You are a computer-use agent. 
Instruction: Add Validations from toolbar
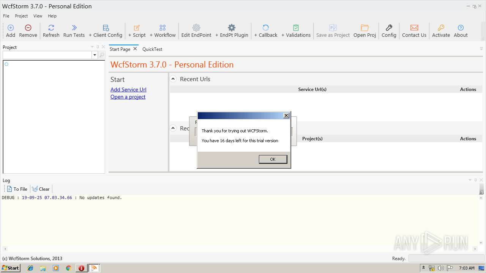pyautogui.click(x=296, y=31)
